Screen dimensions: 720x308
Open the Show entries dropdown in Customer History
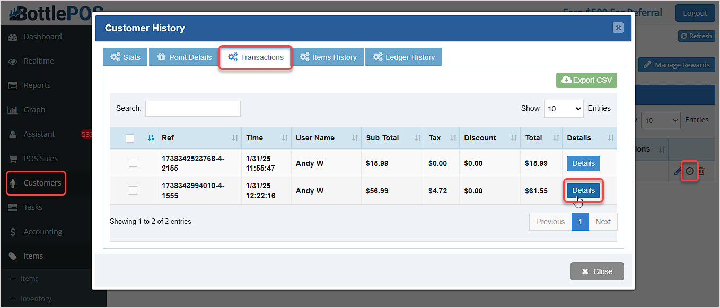[563, 108]
